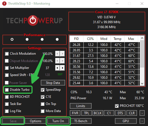Open the TPL window
This screenshot has height=126, width=148.
pyautogui.click(x=86, y=113)
